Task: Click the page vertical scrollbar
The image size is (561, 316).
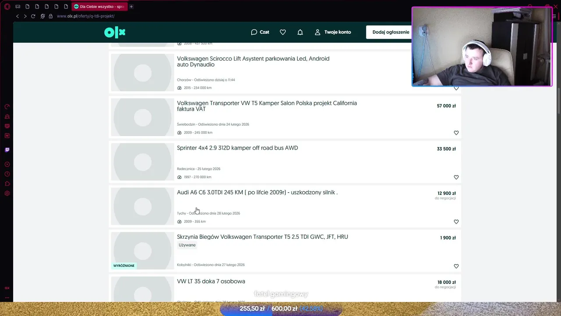Action: [559, 101]
